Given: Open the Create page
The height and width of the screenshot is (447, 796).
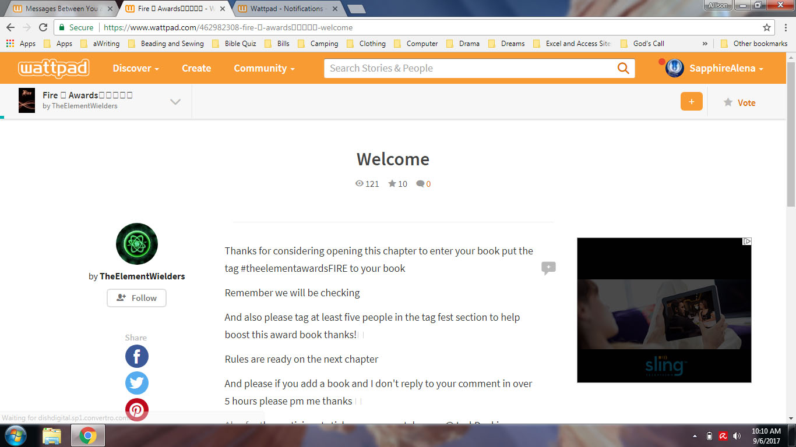Looking at the screenshot, I should (x=196, y=68).
